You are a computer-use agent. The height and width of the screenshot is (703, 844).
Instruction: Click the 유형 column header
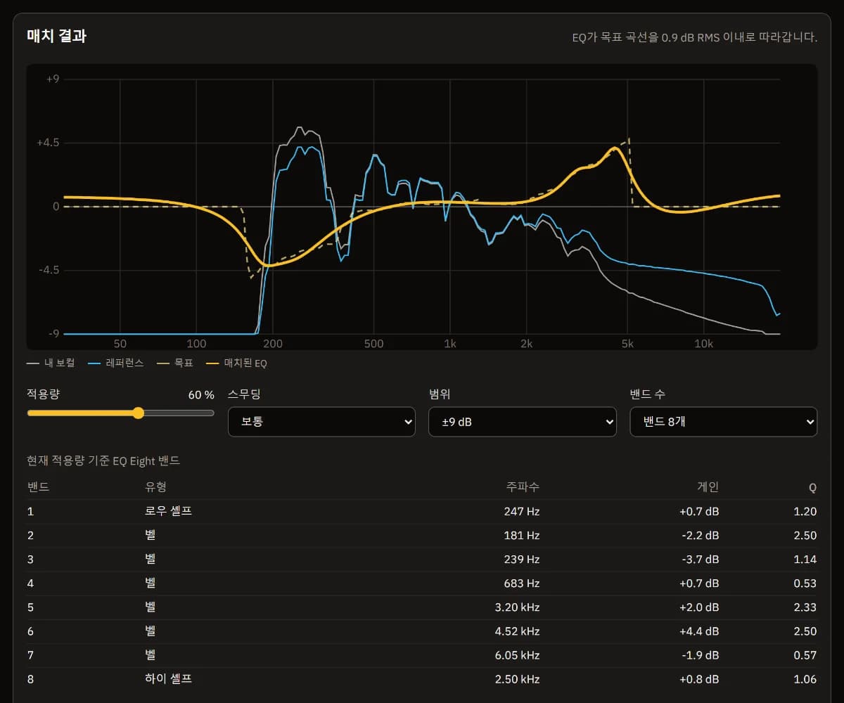(155, 487)
